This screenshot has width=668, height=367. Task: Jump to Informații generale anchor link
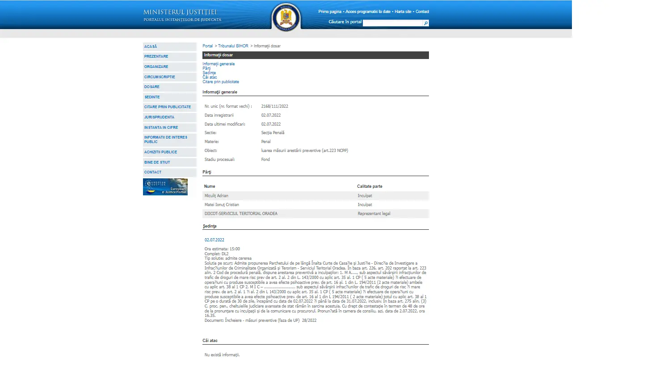(218, 64)
